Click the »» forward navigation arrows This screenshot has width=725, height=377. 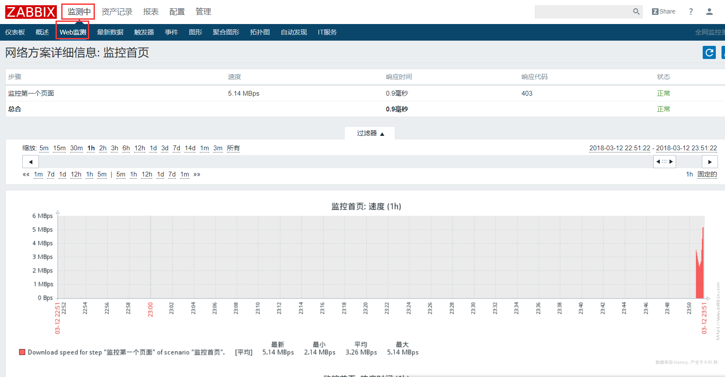pyautogui.click(x=197, y=174)
